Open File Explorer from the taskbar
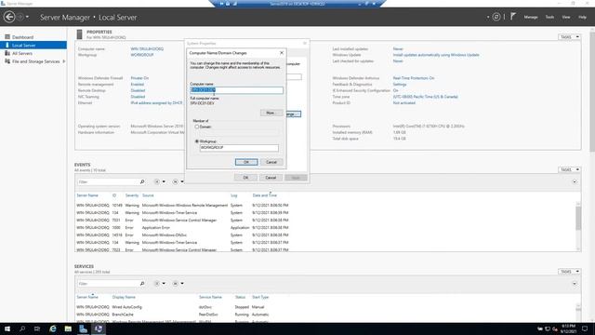Image resolution: width=595 pixels, height=335 pixels. (x=68, y=328)
